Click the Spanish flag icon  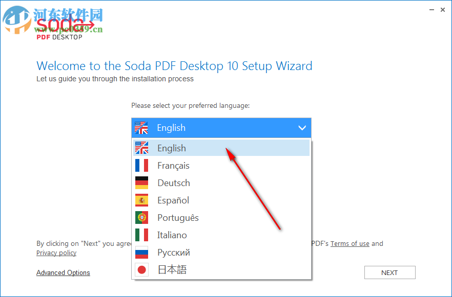[141, 200]
